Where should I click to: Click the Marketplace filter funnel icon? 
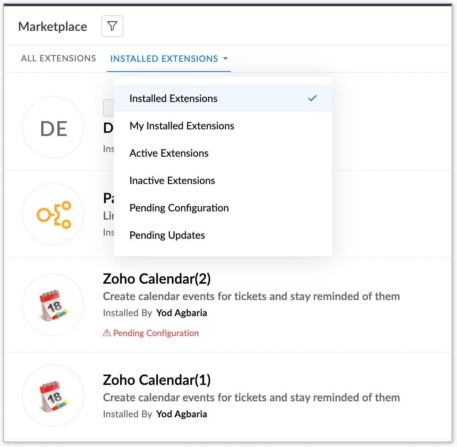coord(112,26)
